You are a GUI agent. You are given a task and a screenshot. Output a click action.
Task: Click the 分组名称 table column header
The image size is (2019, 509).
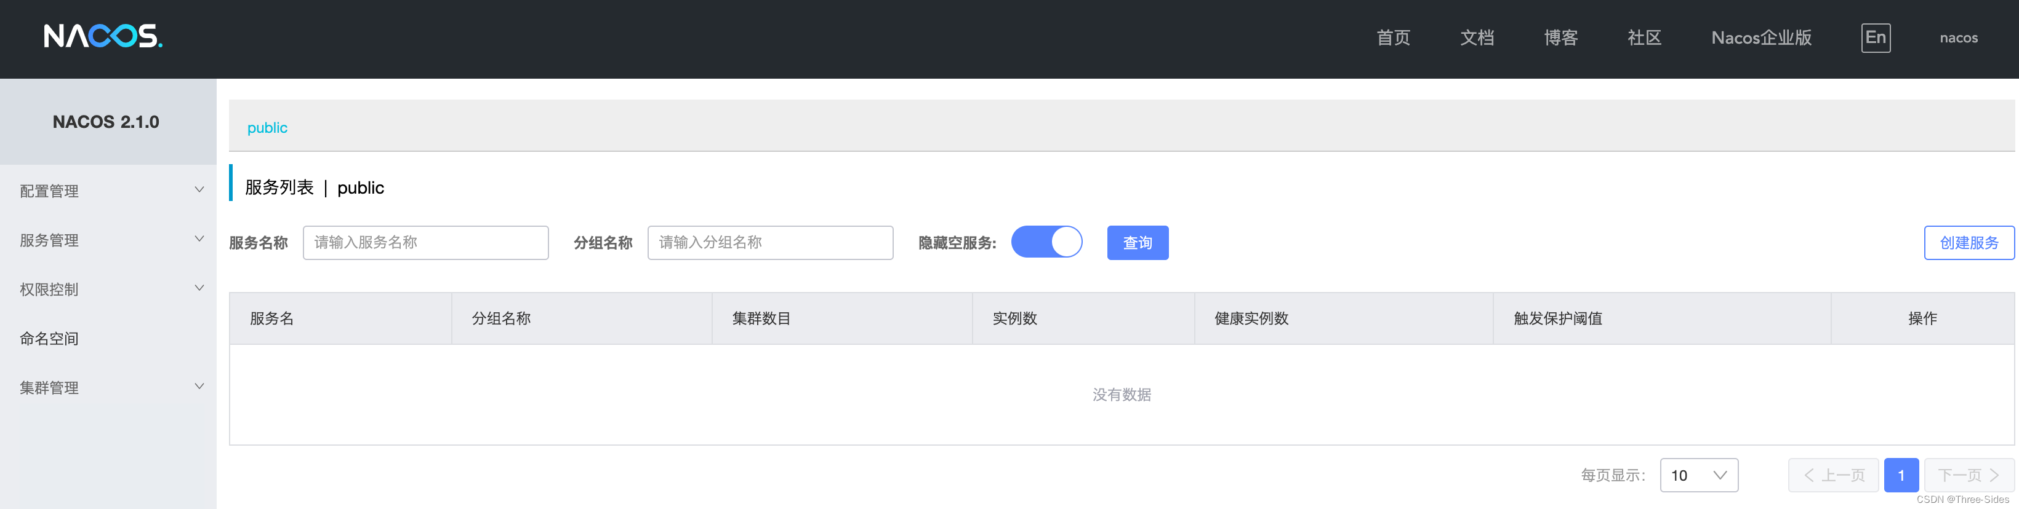tap(582, 318)
